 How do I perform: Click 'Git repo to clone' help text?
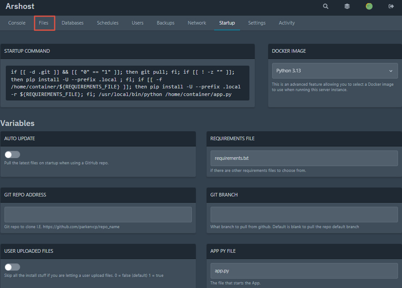pos(62,227)
